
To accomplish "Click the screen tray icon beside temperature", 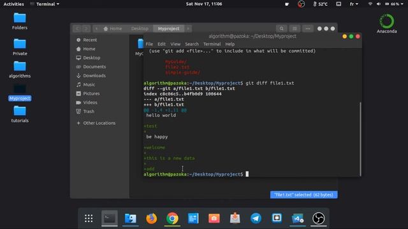I will [x=339, y=4].
